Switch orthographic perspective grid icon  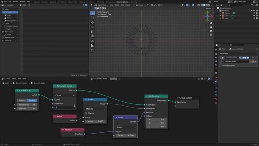click(x=211, y=35)
